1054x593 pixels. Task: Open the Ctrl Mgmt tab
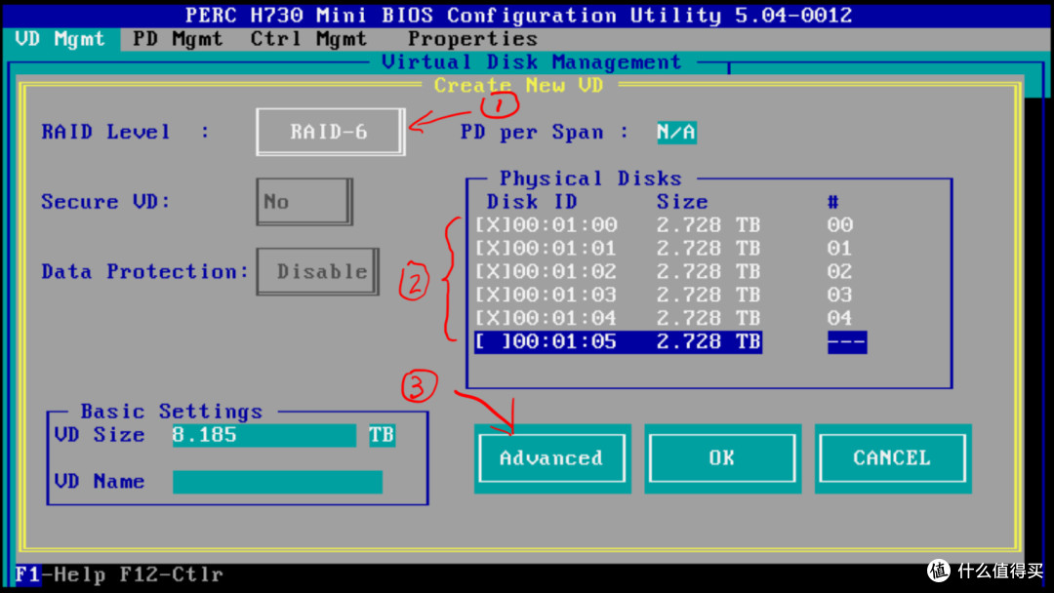[x=308, y=39]
